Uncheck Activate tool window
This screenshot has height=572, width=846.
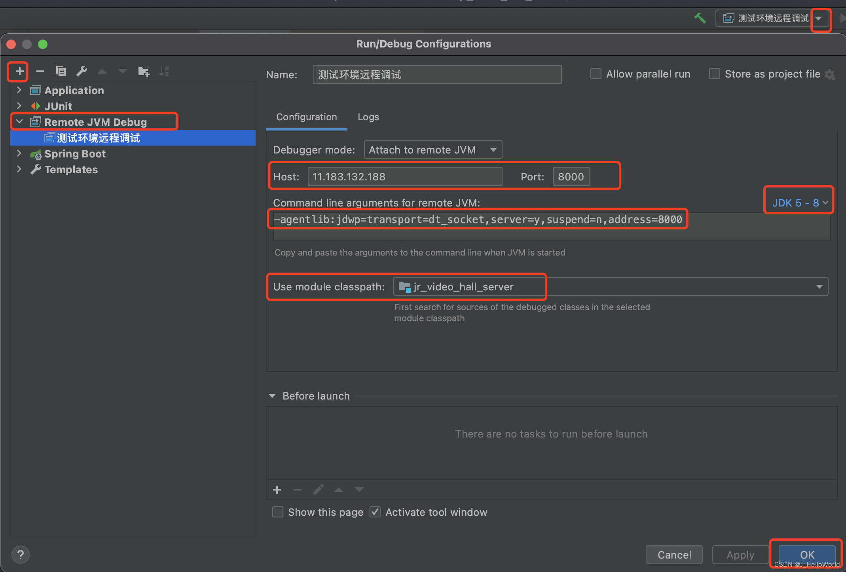375,512
